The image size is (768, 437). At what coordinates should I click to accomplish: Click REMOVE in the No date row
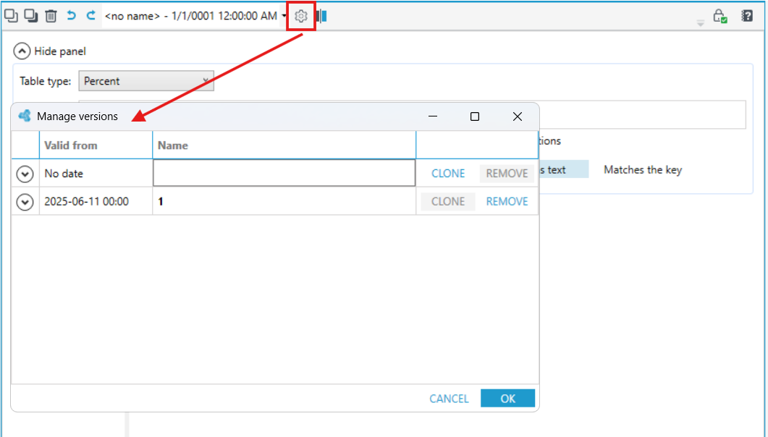[507, 173]
